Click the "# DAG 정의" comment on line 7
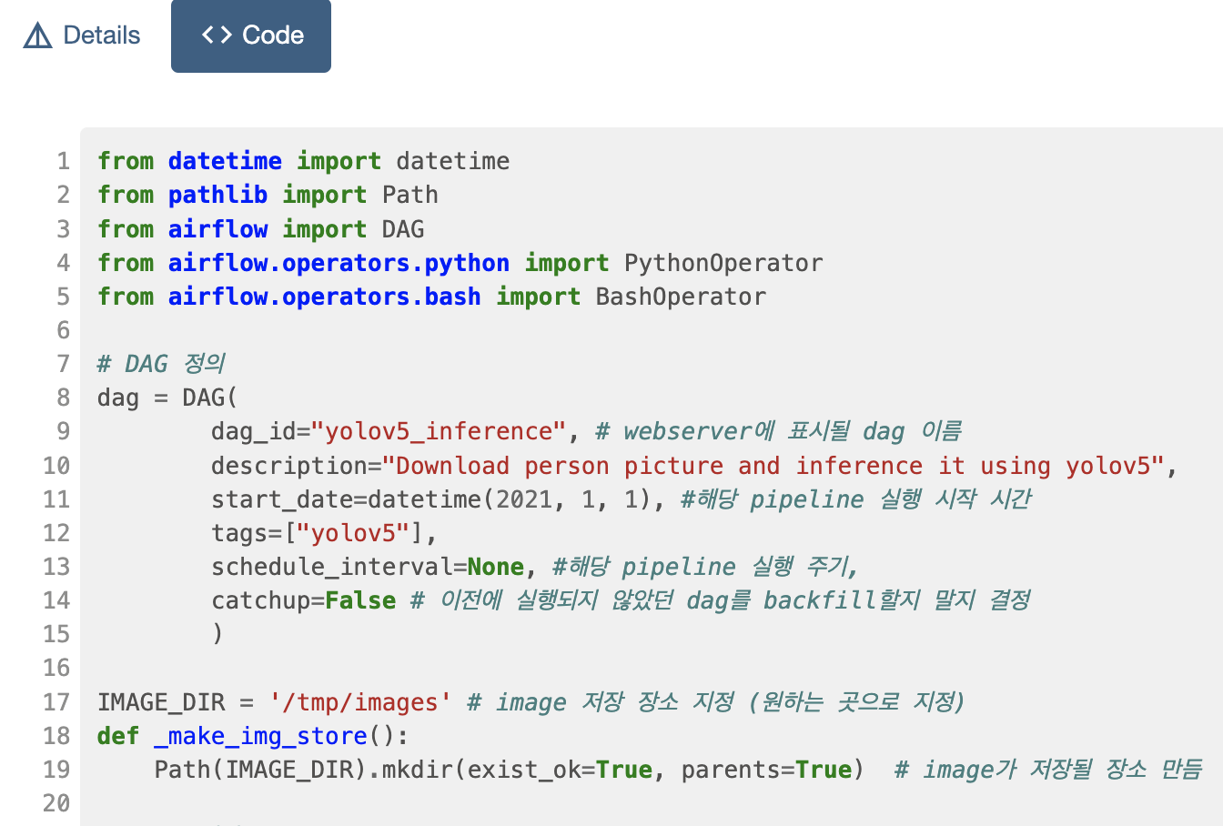 click(x=161, y=363)
